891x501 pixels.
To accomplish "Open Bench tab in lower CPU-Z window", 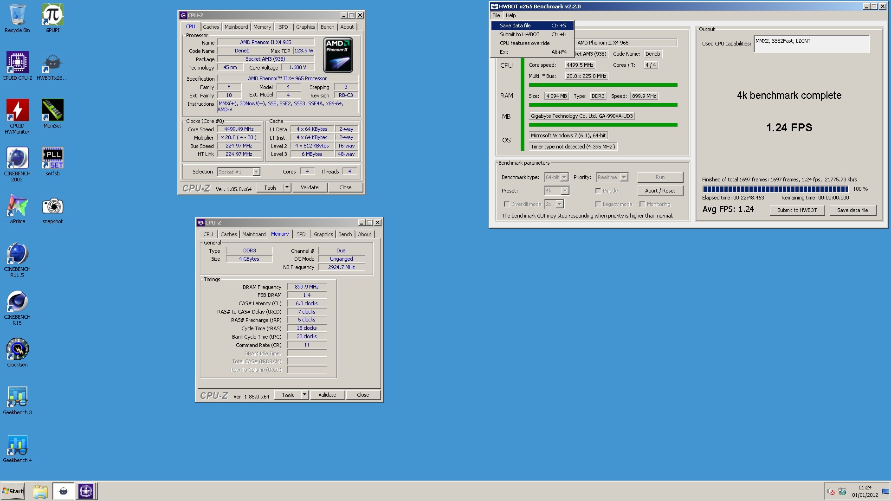I will (345, 234).
